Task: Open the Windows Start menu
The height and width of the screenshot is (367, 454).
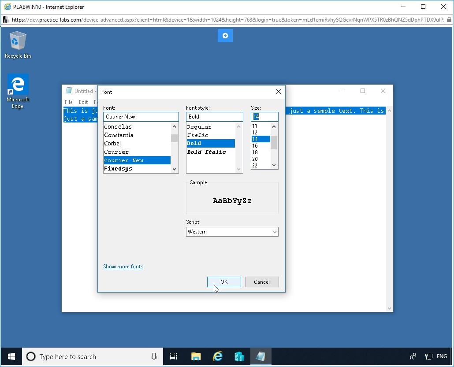Action: pyautogui.click(x=11, y=356)
